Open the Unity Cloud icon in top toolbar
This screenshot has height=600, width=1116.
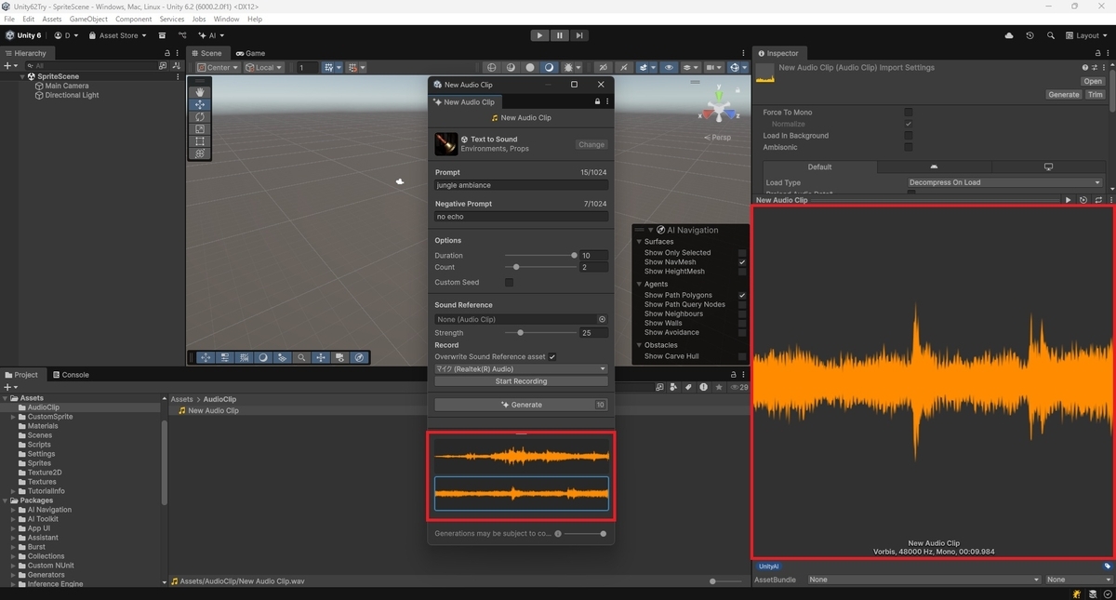1009,35
